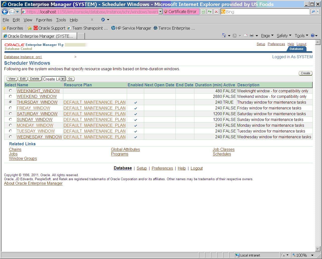Click the page scrollbar up arrow

pos(317,42)
